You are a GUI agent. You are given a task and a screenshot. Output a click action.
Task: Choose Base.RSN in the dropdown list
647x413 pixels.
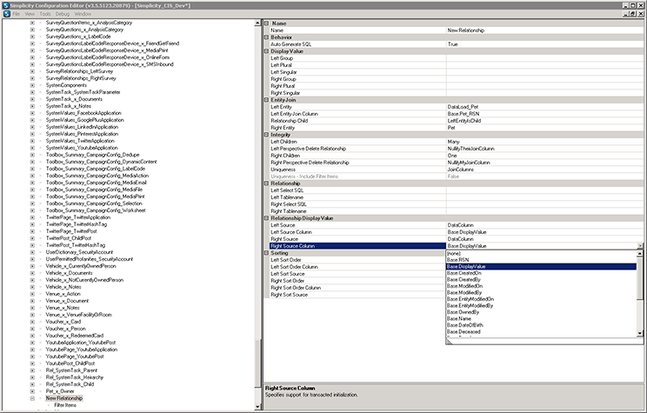[x=541, y=260]
